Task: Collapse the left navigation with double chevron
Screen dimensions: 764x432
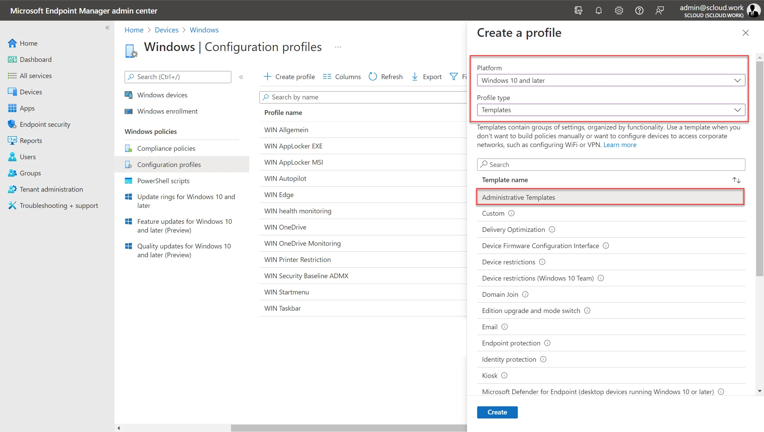Action: pyautogui.click(x=107, y=28)
